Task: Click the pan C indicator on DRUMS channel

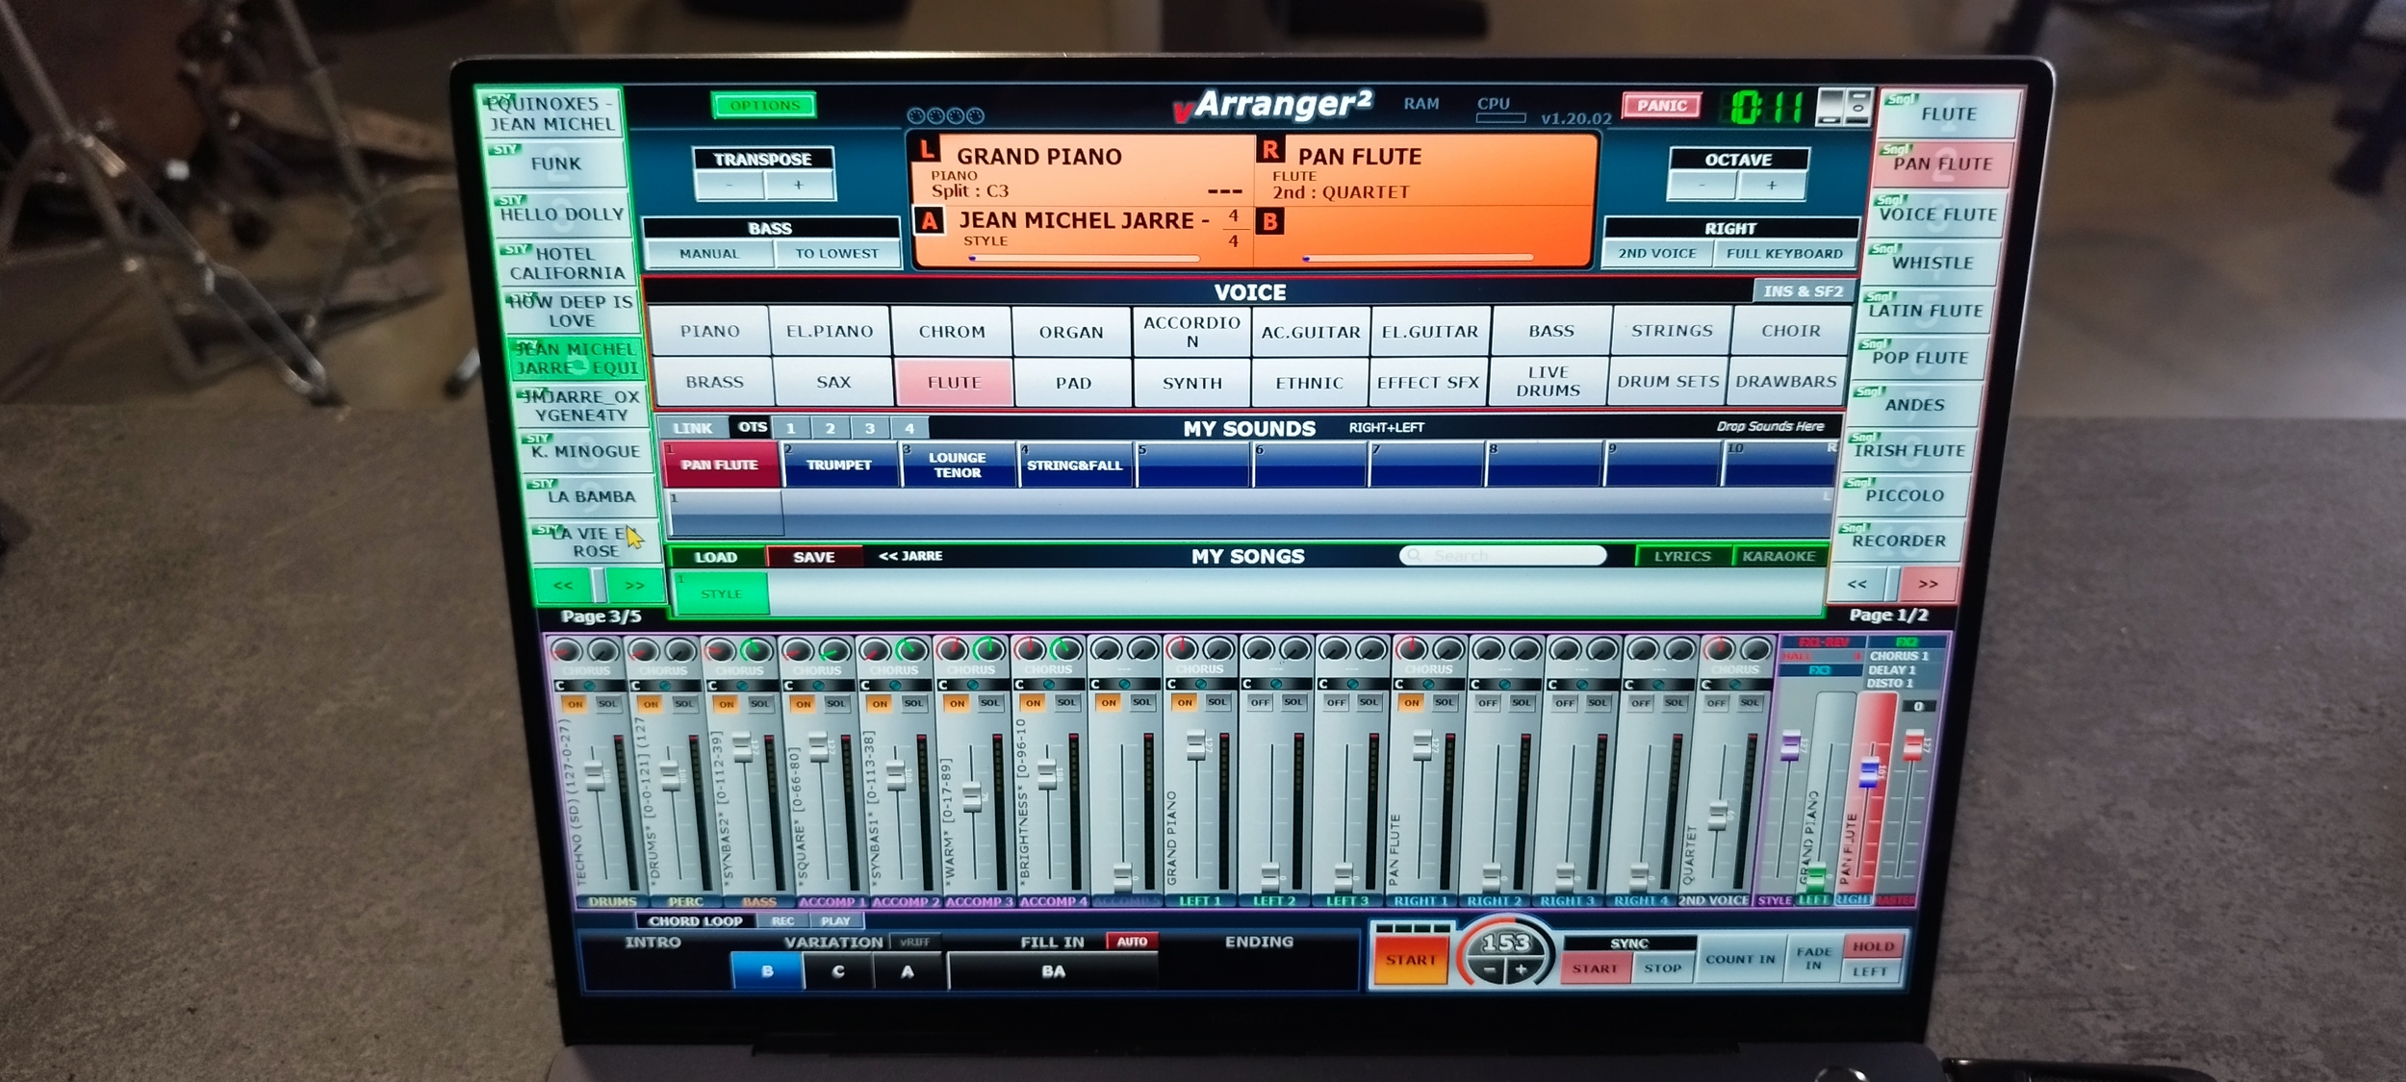Action: coord(560,686)
